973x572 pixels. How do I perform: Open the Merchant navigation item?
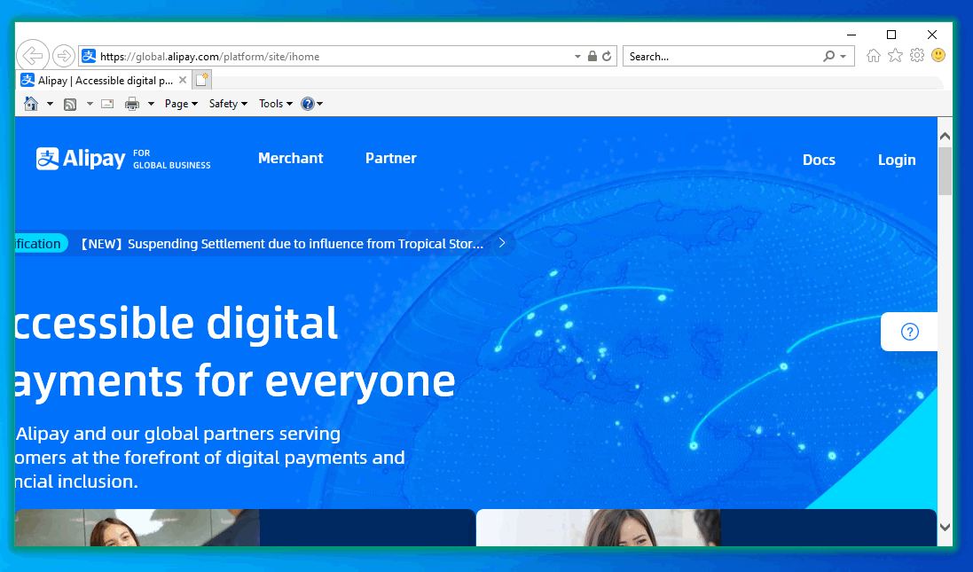[x=290, y=158]
